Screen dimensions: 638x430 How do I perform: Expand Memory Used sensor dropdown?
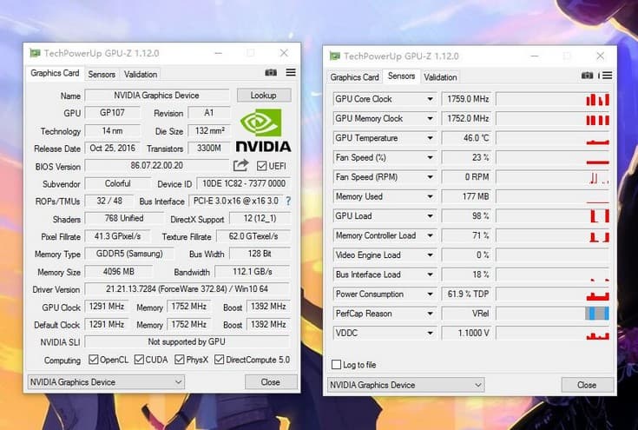[x=430, y=196]
